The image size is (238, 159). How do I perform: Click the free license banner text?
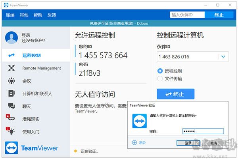point(119,23)
